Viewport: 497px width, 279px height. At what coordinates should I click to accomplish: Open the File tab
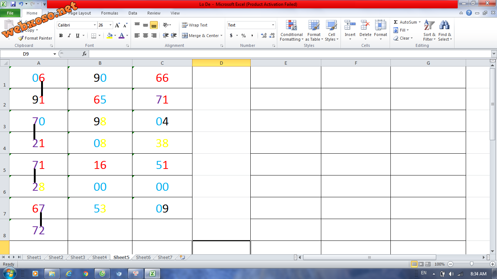click(x=10, y=13)
